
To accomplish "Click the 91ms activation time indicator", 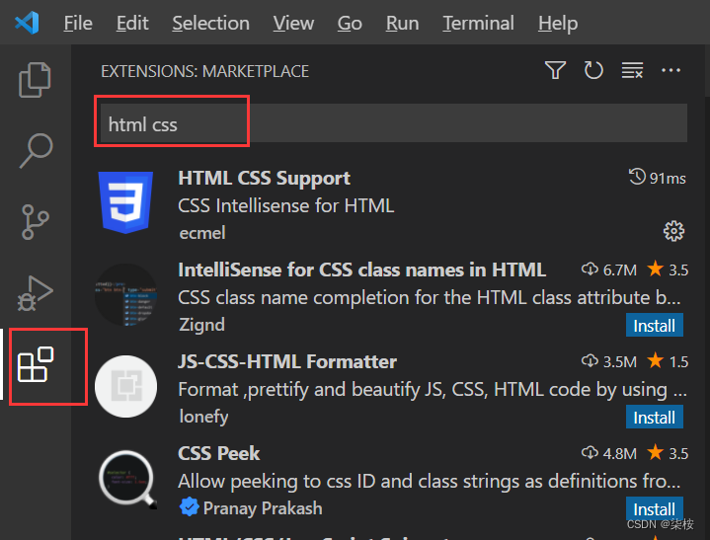I will tap(657, 178).
